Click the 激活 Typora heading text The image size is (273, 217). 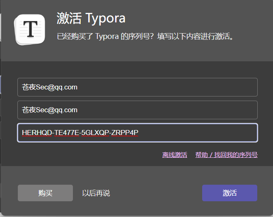point(91,19)
